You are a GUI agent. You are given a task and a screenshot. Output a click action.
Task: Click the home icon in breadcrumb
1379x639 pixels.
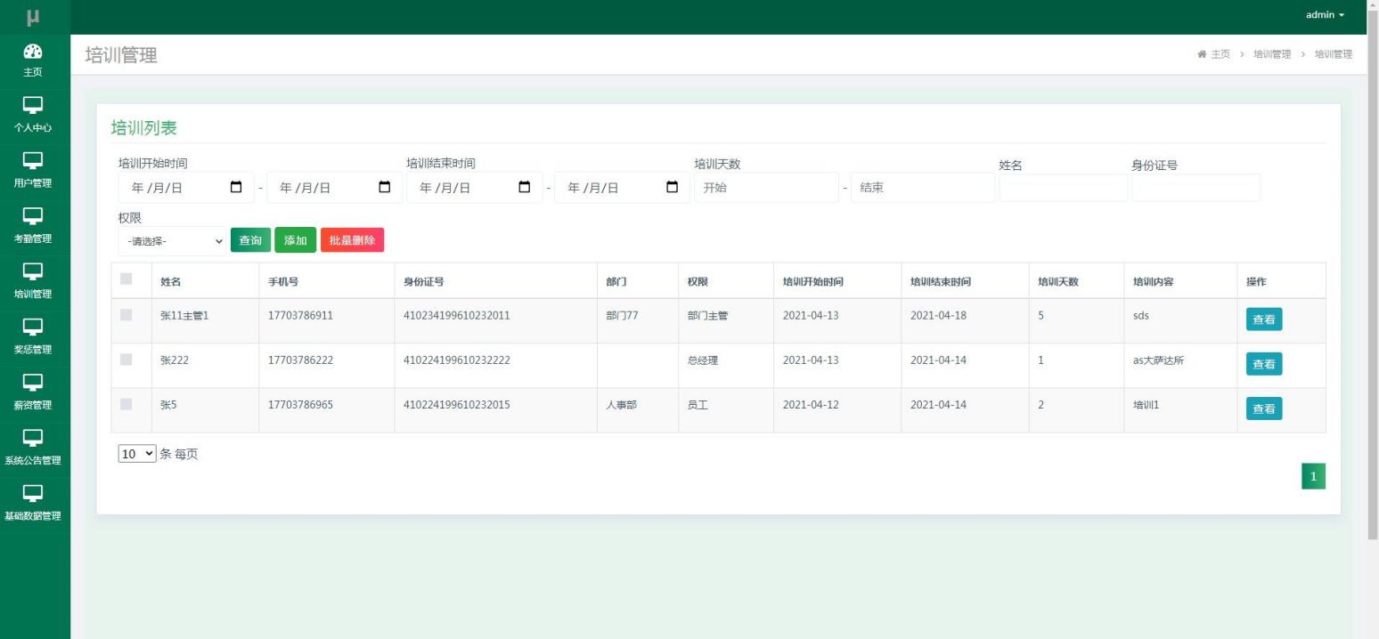click(1202, 54)
